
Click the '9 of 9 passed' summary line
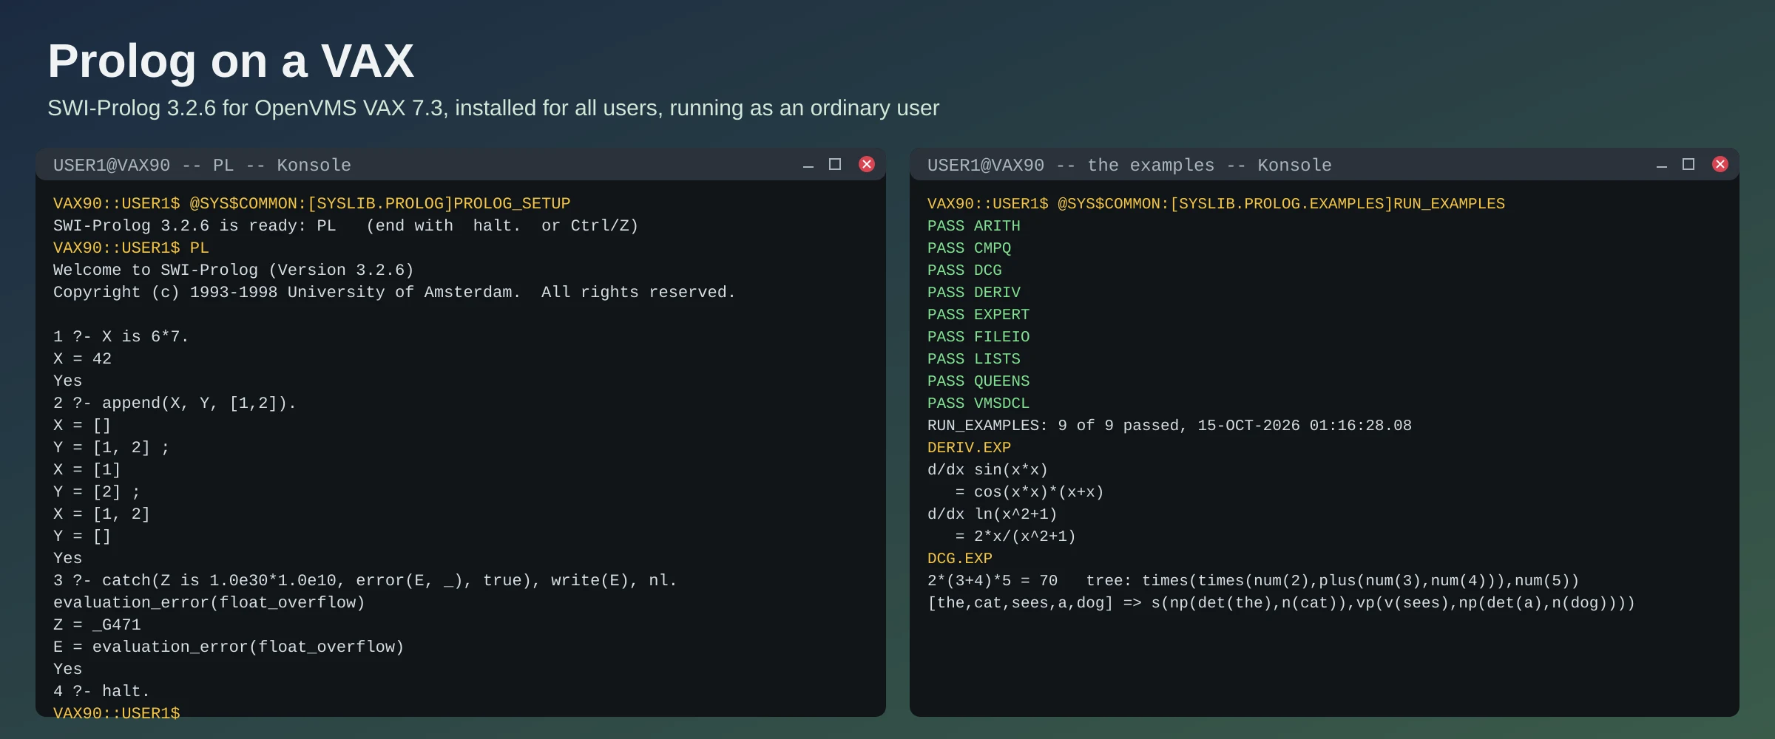tap(1169, 425)
